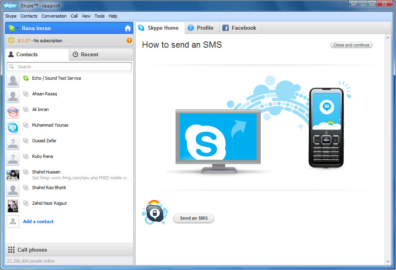Switch to the Recent tab
The height and width of the screenshot is (270, 396).
coord(101,54)
